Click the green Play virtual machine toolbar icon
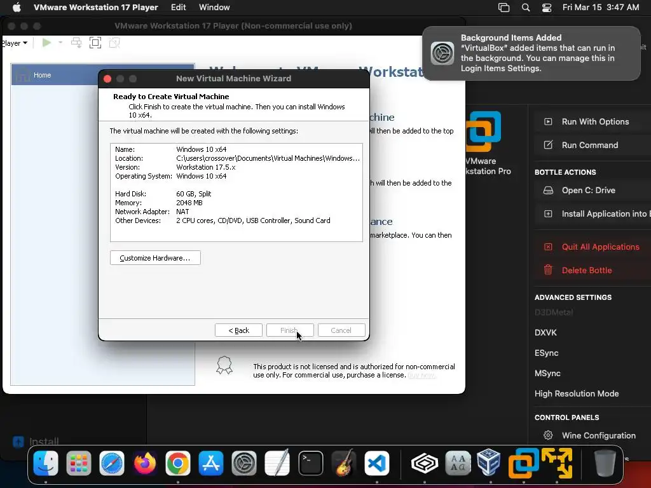This screenshot has height=488, width=651. (x=46, y=43)
